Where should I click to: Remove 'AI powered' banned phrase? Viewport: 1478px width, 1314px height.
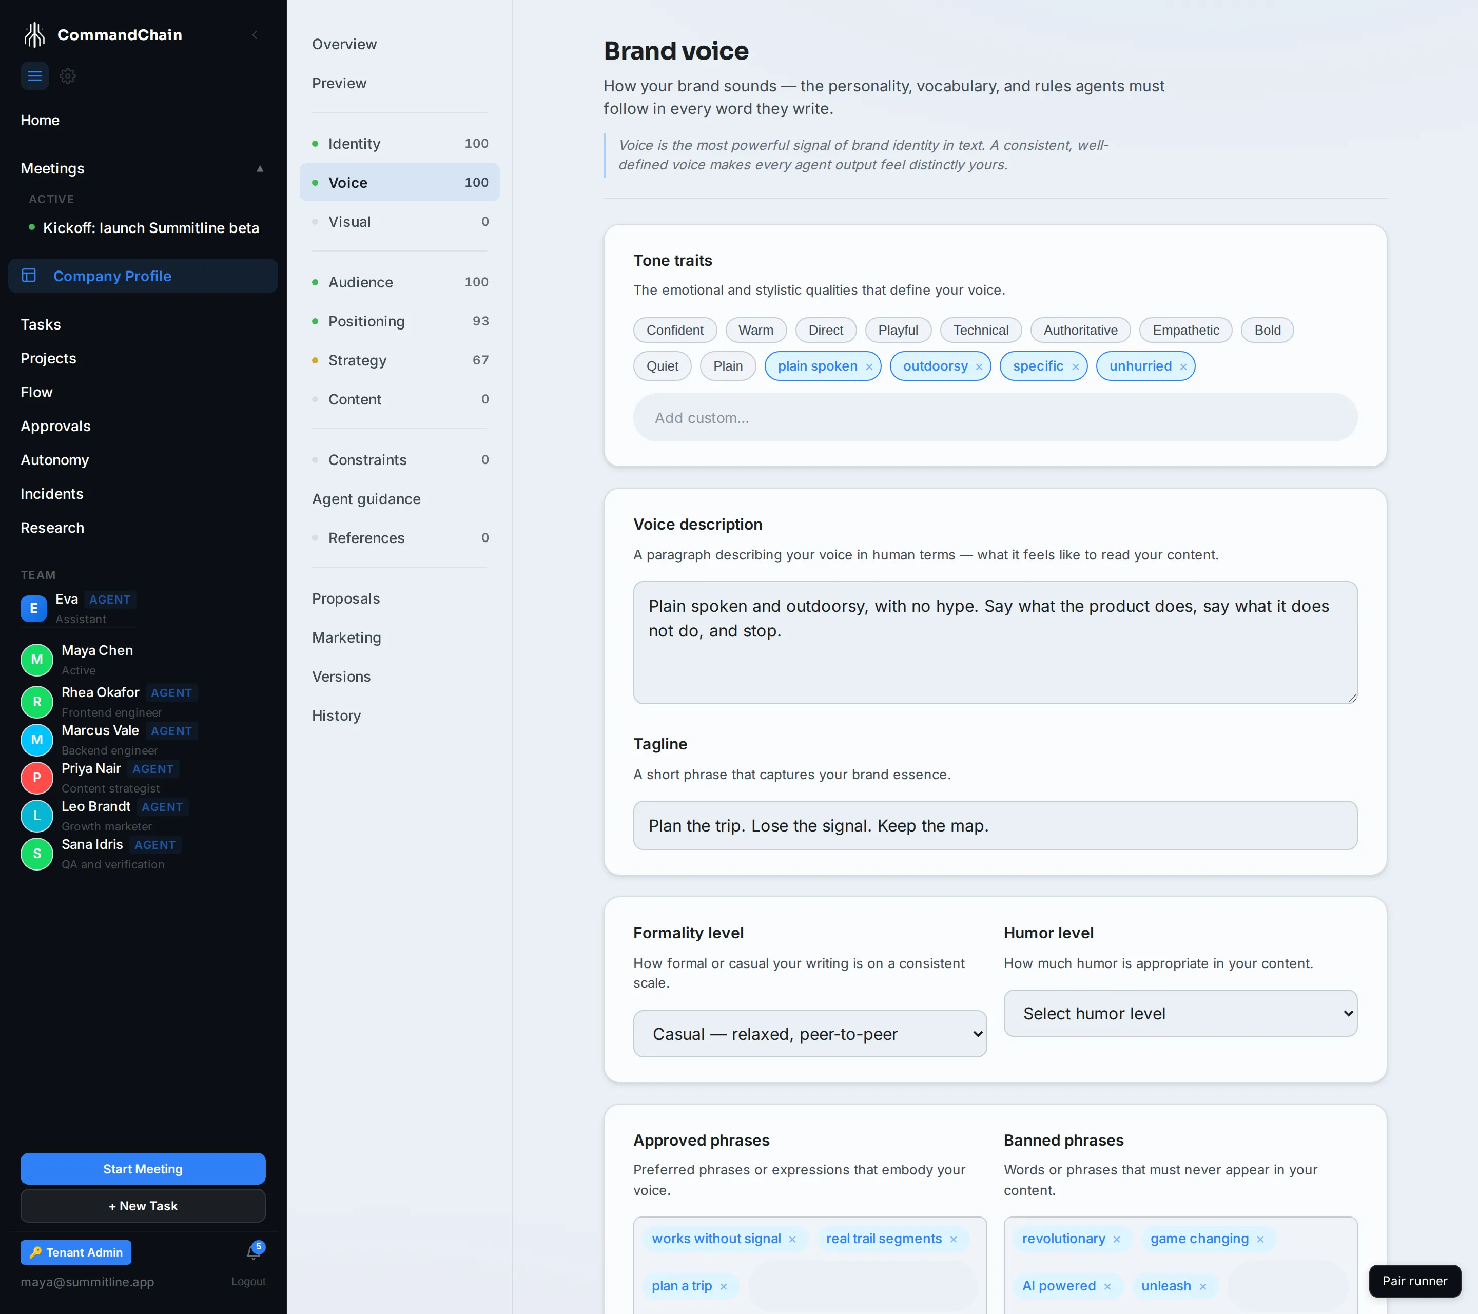(x=1108, y=1286)
